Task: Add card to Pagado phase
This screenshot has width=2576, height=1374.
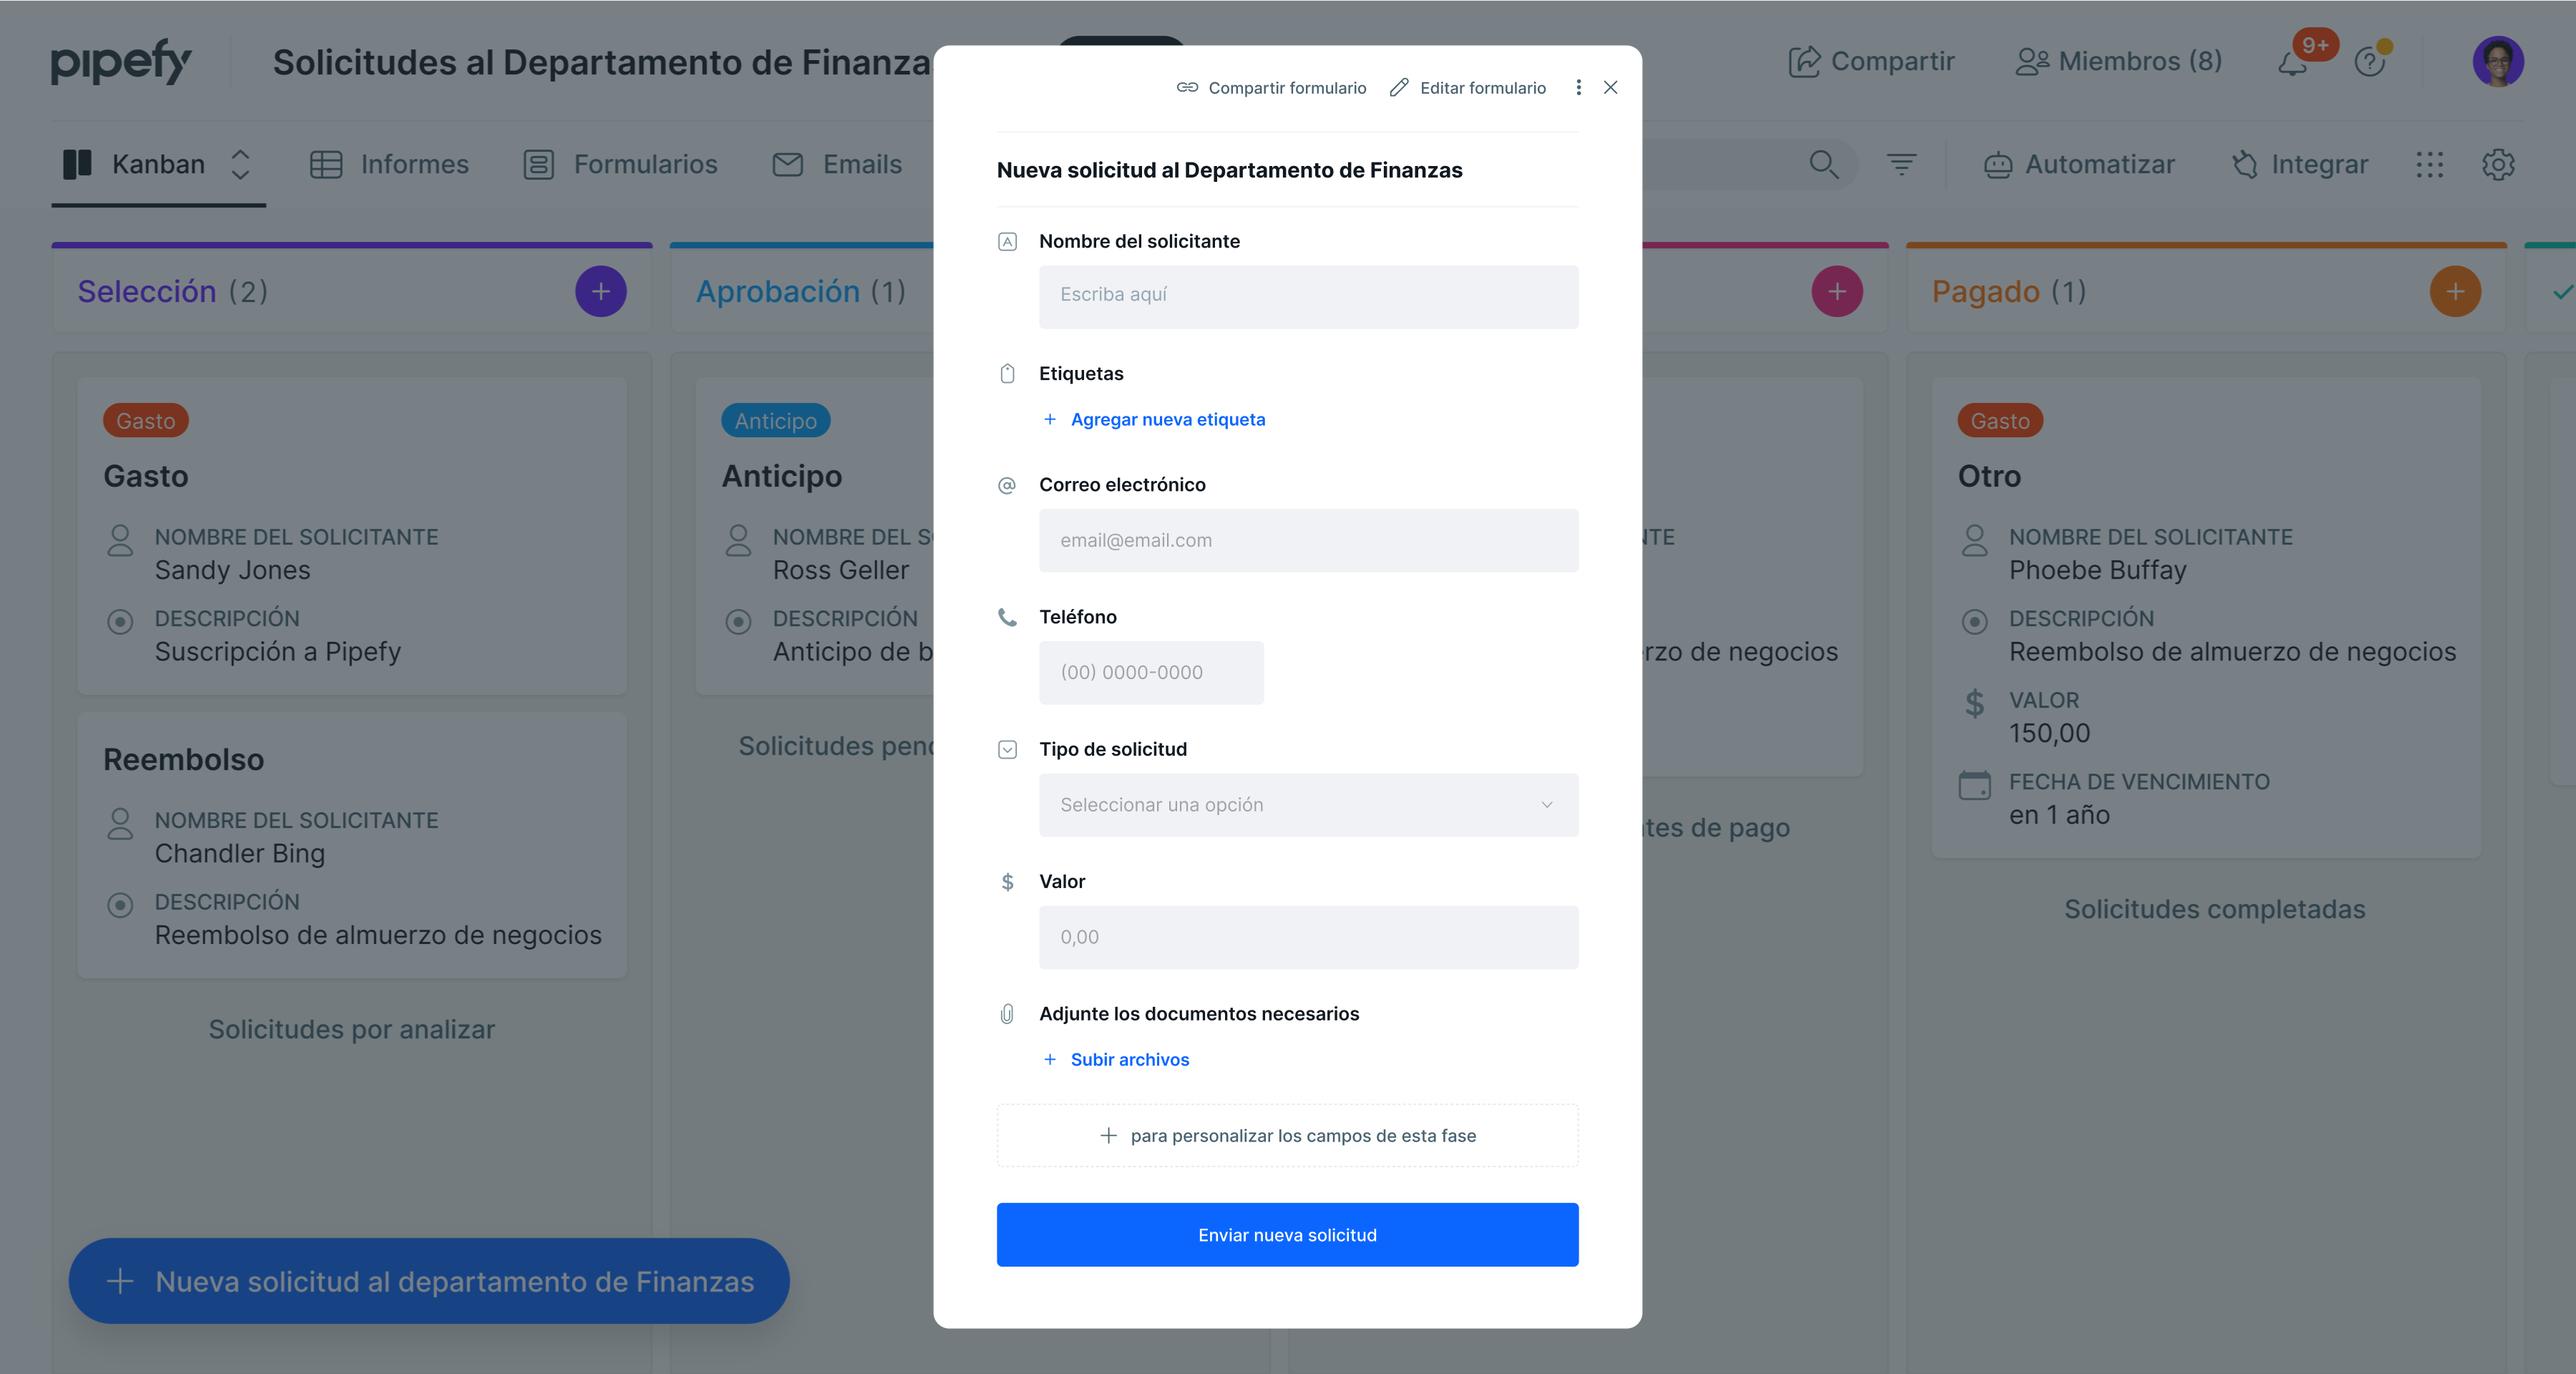Action: tap(2455, 291)
